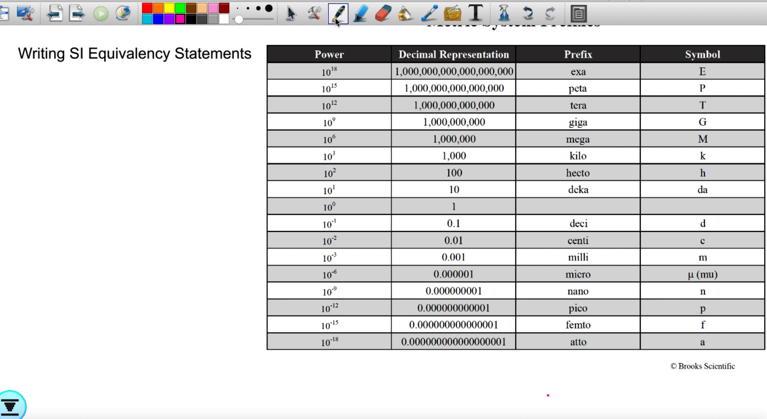Undo the last annotation
Image resolution: width=767 pixels, height=419 pixels.
(528, 13)
